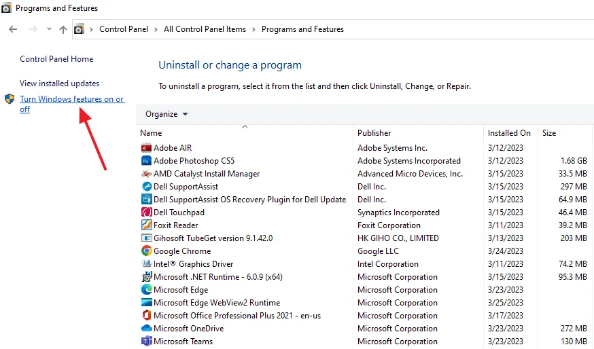594x349 pixels.
Task: Click the Dell SupportAssist OS Recovery Plugin icon
Action: pos(146,200)
